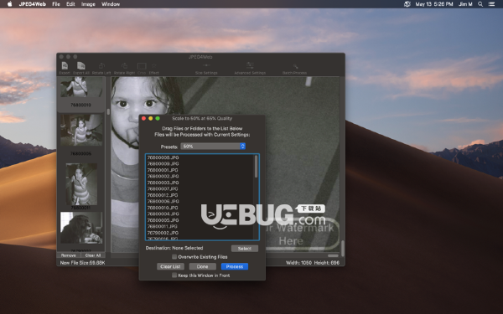Open the Edit menu

coord(70,4)
